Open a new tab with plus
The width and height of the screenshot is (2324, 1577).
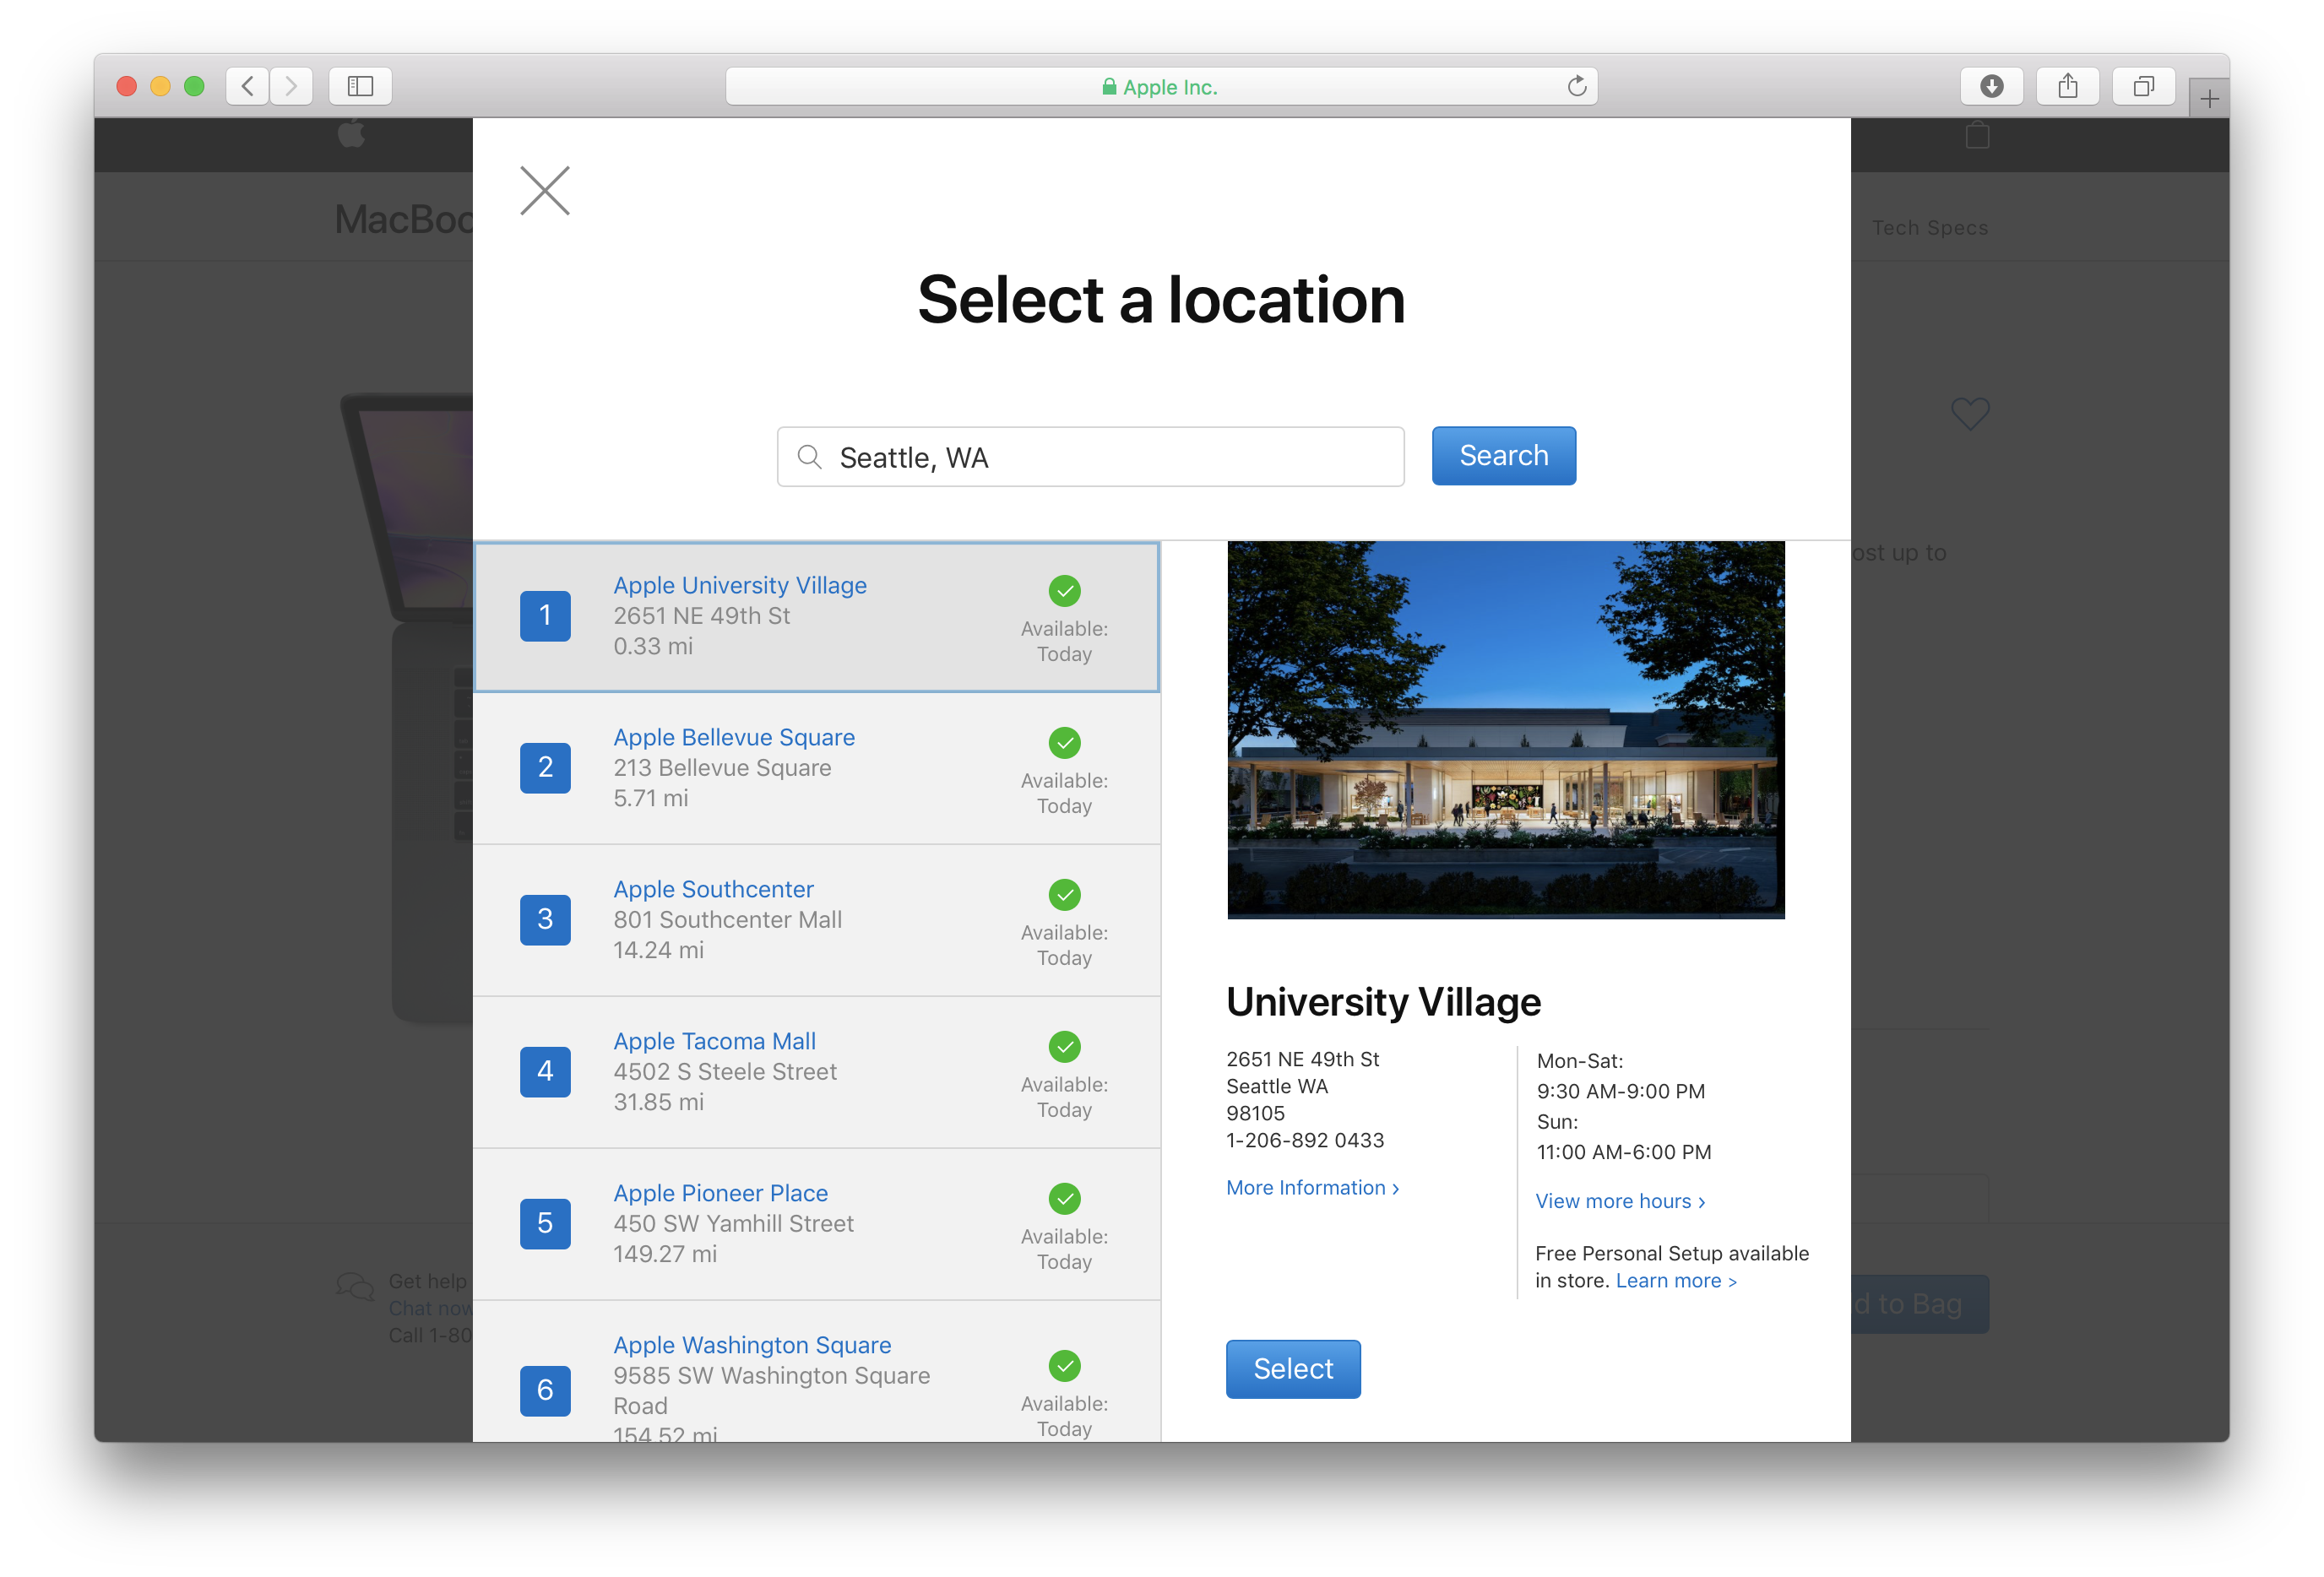[2209, 98]
